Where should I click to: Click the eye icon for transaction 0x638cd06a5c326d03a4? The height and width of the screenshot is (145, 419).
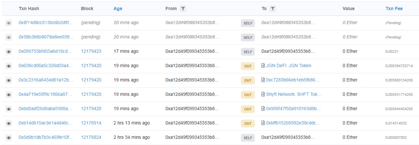click(x=9, y=66)
